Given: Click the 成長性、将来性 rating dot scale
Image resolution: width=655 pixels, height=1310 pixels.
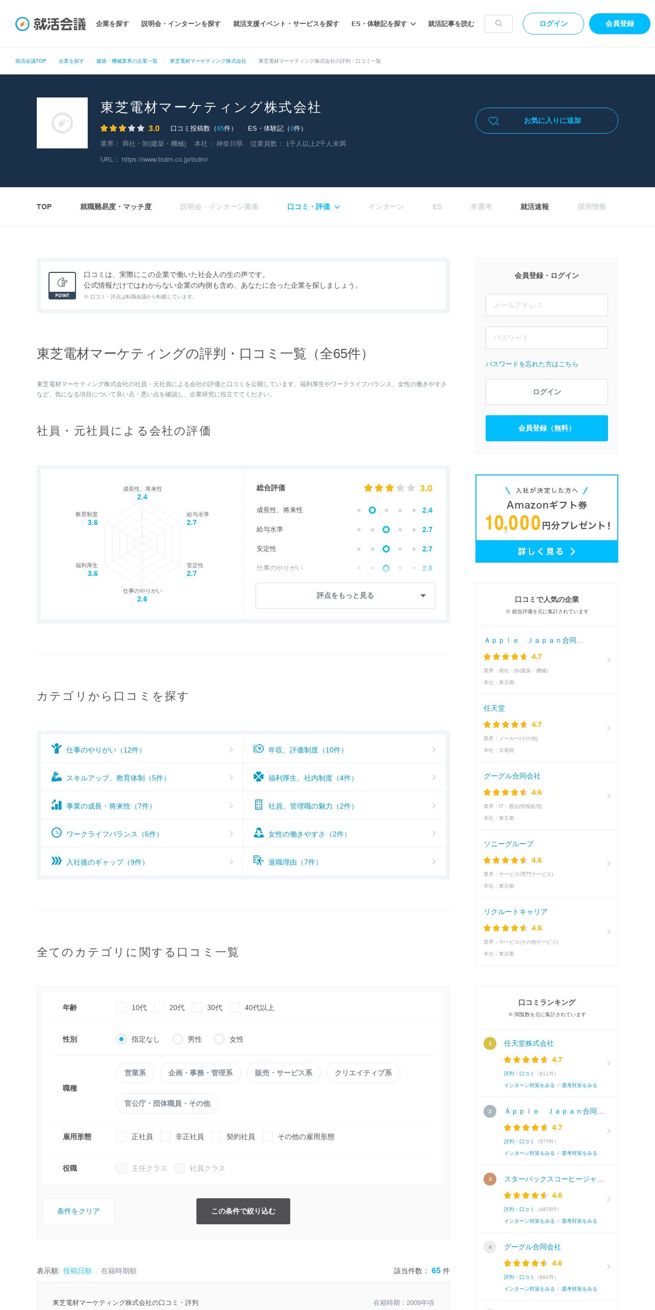Looking at the screenshot, I should tap(386, 510).
